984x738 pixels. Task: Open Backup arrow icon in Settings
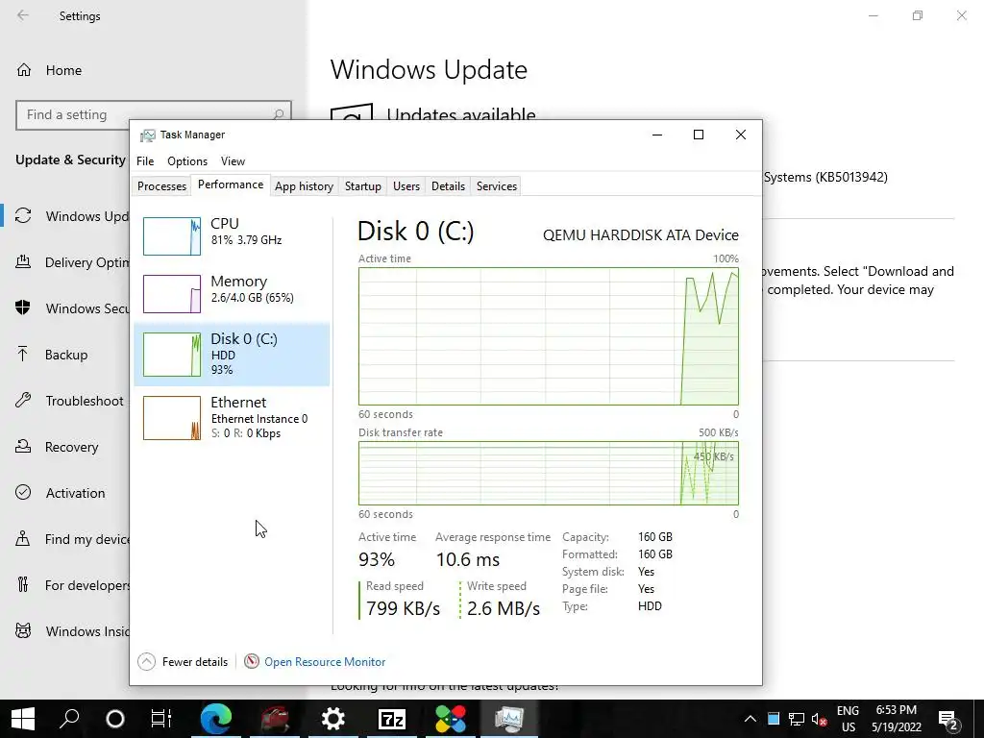click(23, 355)
